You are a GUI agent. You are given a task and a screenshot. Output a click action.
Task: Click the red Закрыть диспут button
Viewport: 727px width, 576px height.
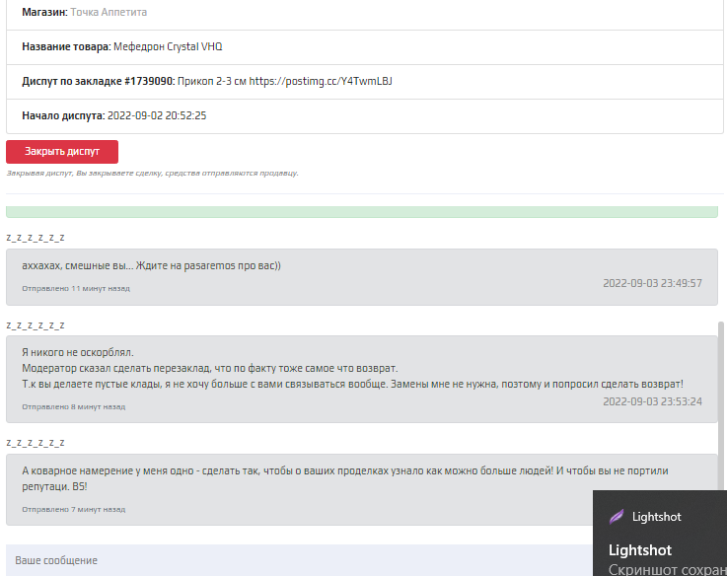(62, 152)
